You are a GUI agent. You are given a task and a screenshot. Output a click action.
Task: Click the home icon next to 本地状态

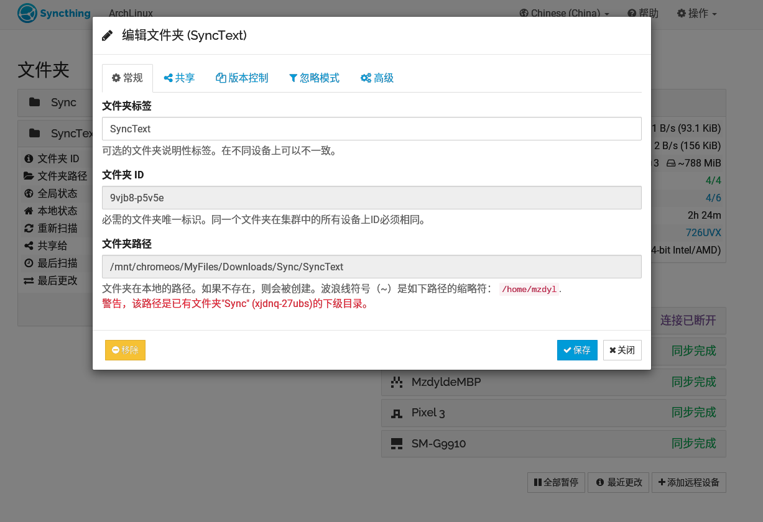click(x=28, y=211)
